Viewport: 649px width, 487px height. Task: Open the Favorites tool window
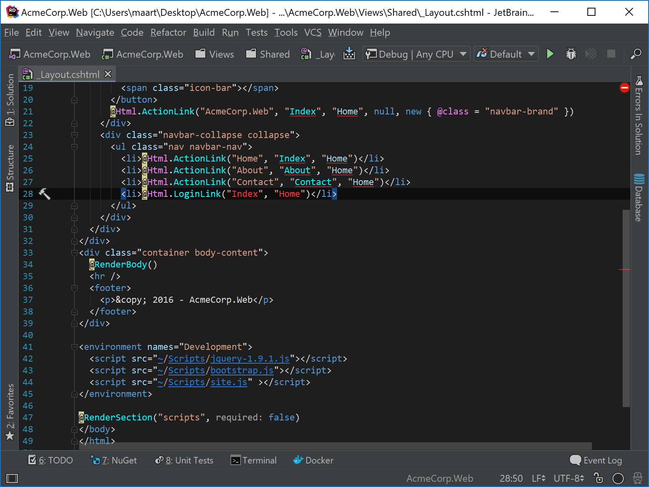(x=10, y=412)
